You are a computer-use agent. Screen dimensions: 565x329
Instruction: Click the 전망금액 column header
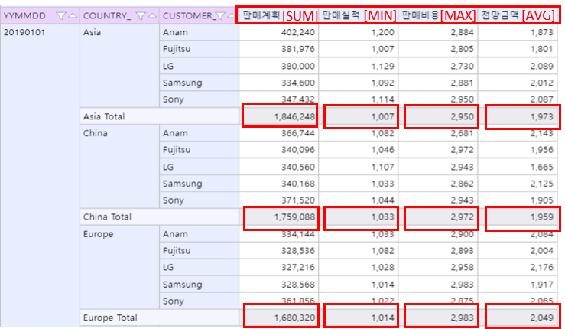(518, 15)
